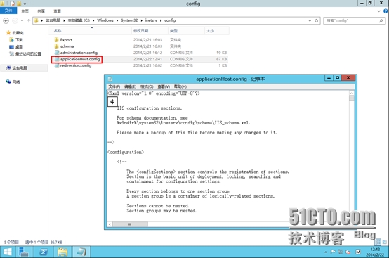The height and width of the screenshot is (258, 389).
Task: Open the quick access toolbar customize dropdown
Action: (x=25, y=4)
